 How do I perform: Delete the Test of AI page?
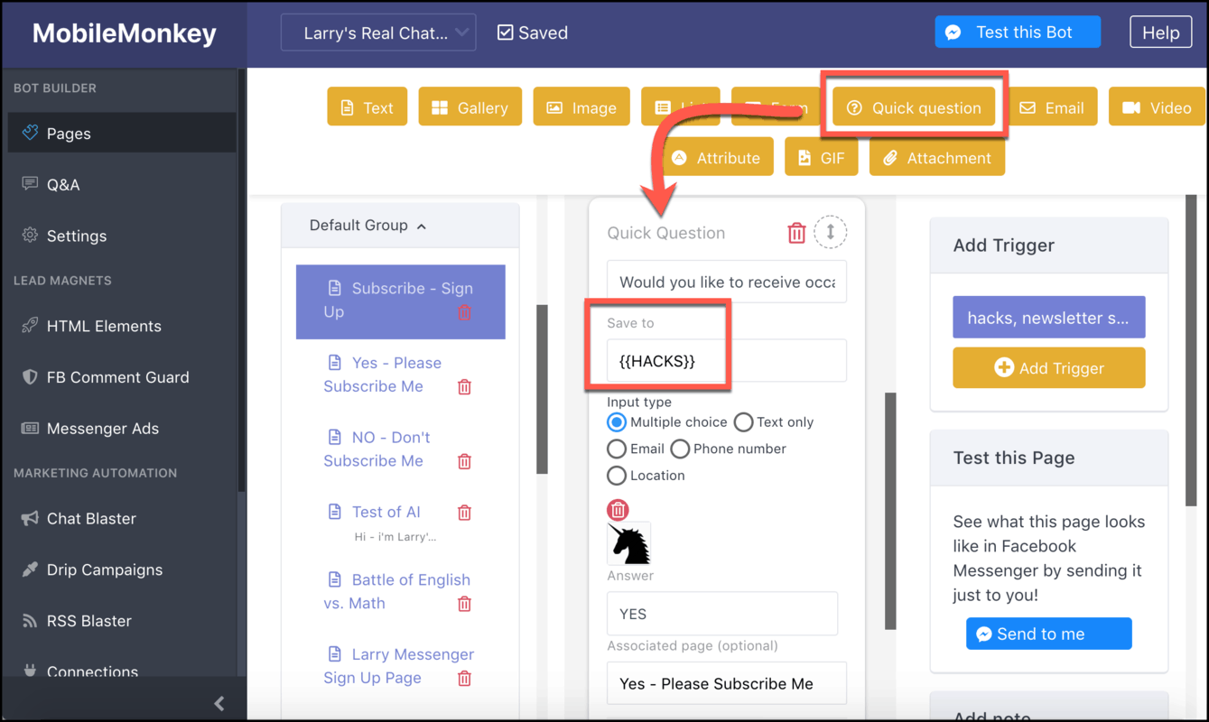tap(464, 513)
